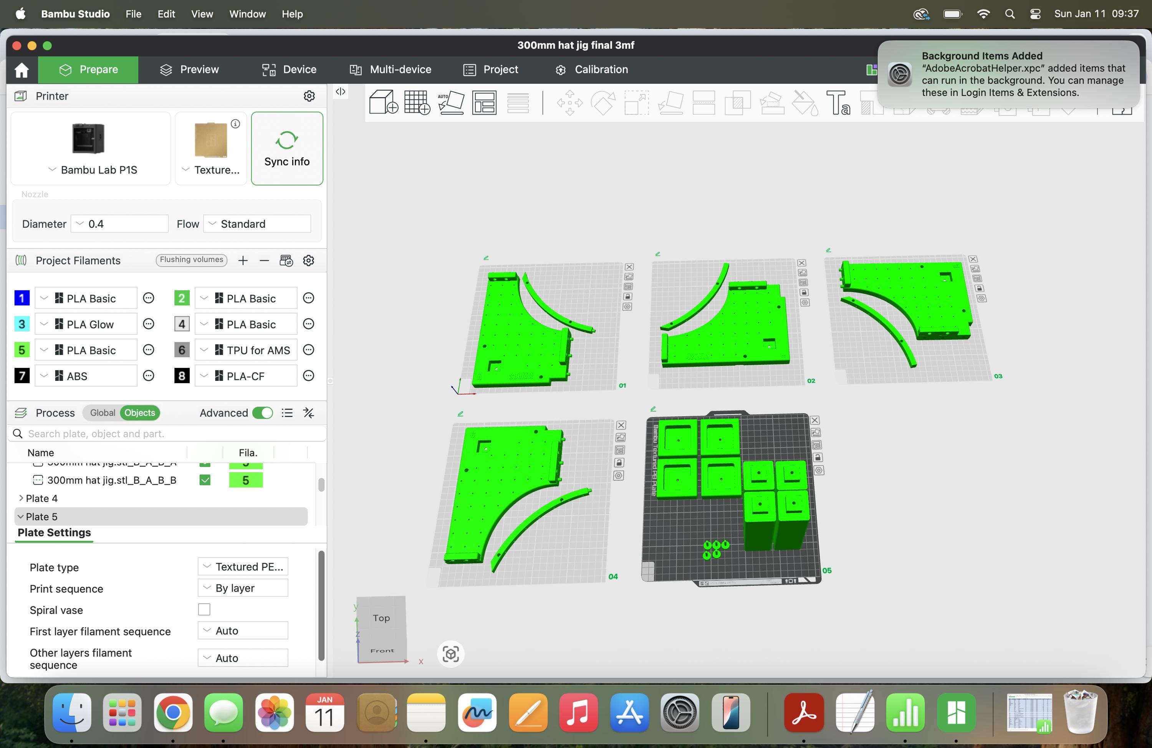Click the Arrange all objects toolbar icon
The width and height of the screenshot is (1152, 748).
click(484, 102)
